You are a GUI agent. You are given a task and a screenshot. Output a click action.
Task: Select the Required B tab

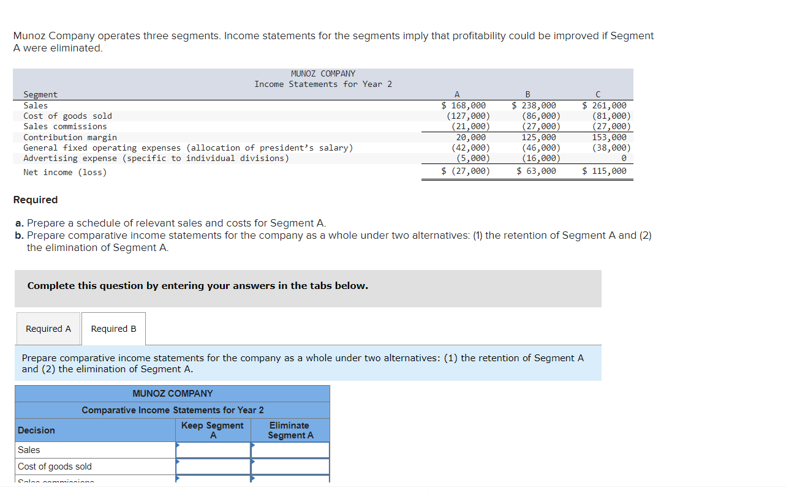[113, 328]
